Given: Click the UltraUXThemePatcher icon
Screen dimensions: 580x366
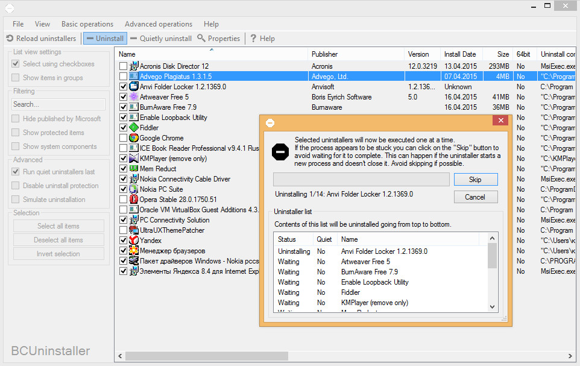Looking at the screenshot, I should 133,230.
